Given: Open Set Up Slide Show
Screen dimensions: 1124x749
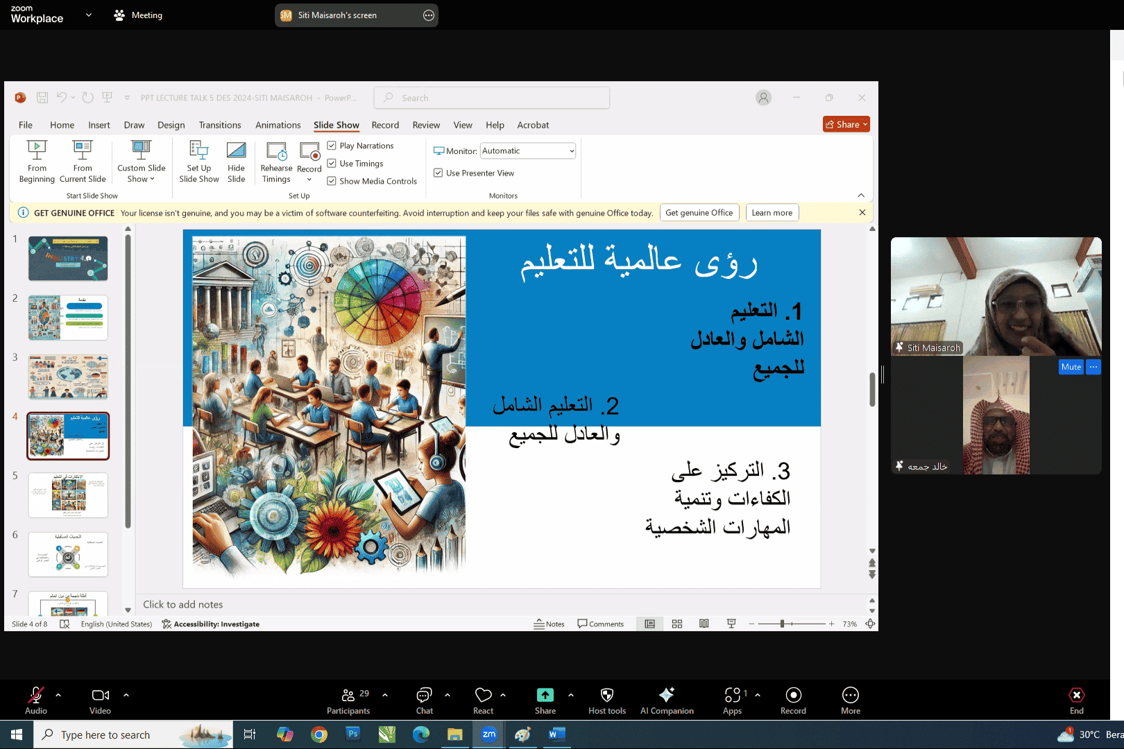Looking at the screenshot, I should [x=198, y=161].
